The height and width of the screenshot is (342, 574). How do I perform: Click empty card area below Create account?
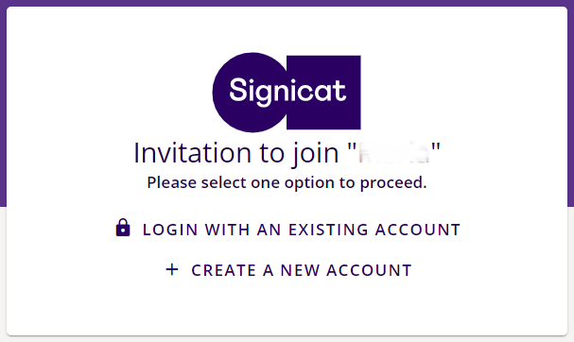point(287,307)
